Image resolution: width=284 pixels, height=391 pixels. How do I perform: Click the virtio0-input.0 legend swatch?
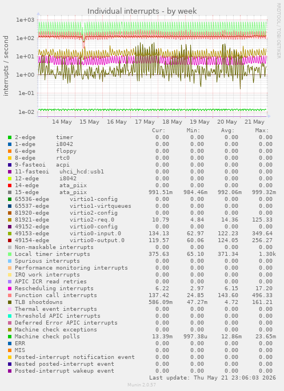click(x=10, y=234)
